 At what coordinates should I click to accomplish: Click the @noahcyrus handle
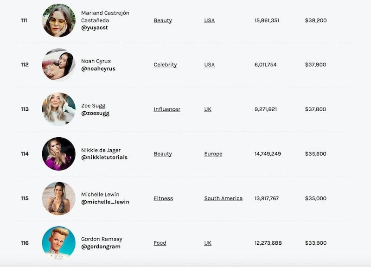(98, 69)
